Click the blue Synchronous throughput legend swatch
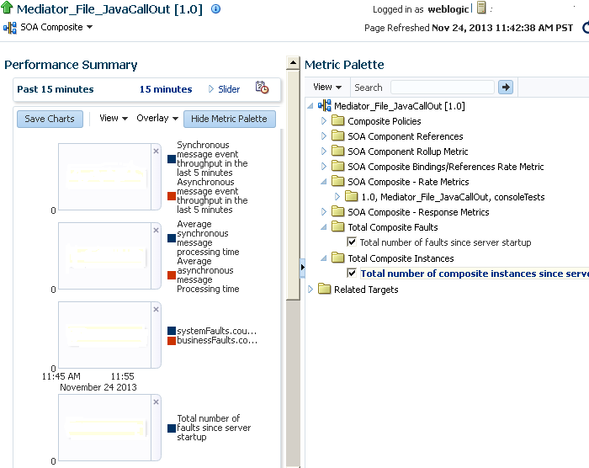 click(172, 158)
